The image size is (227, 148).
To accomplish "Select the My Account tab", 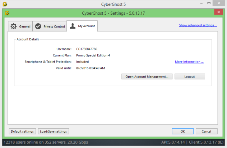I will point(82,26).
